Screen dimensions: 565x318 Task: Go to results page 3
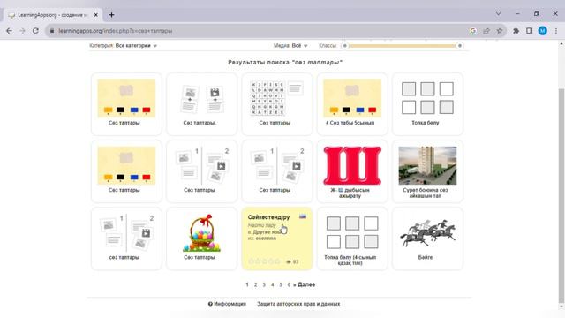[264, 284]
